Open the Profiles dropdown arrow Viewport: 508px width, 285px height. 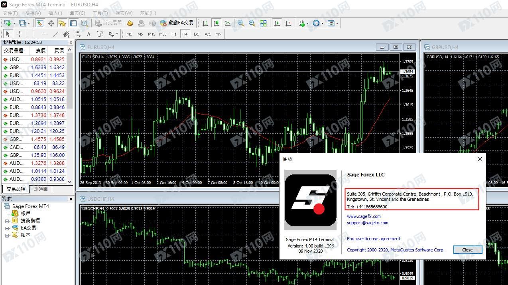(x=28, y=23)
